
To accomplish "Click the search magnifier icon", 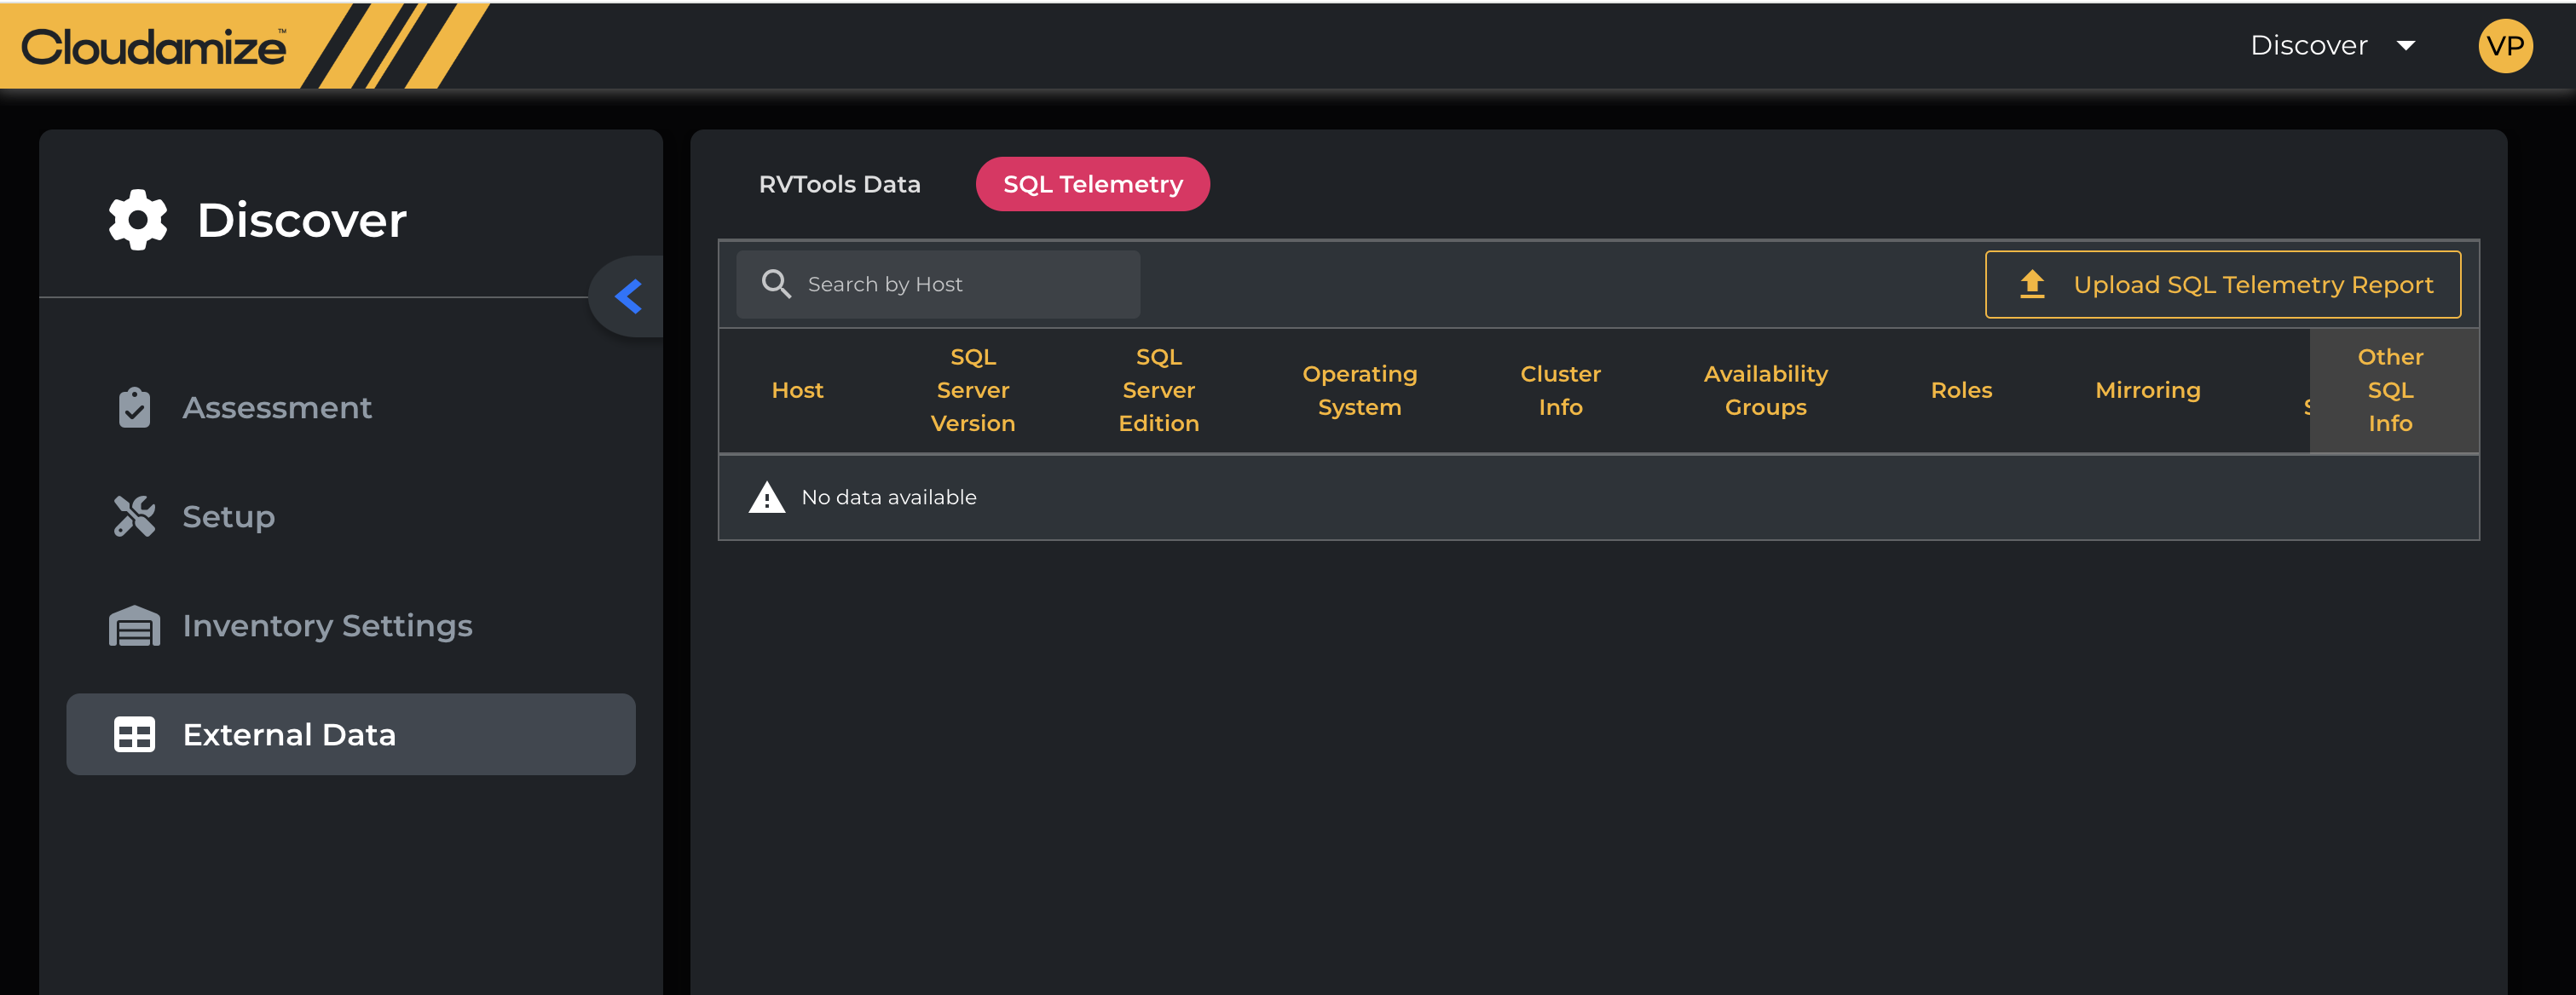I will 776,285.
